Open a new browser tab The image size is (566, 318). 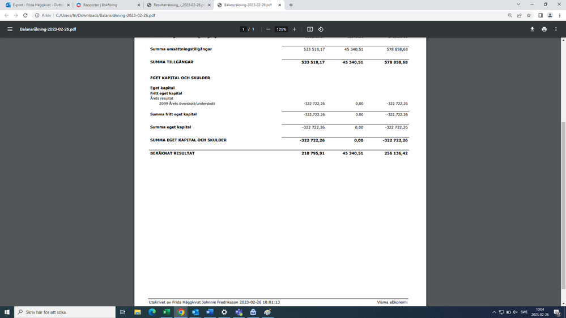pyautogui.click(x=291, y=5)
